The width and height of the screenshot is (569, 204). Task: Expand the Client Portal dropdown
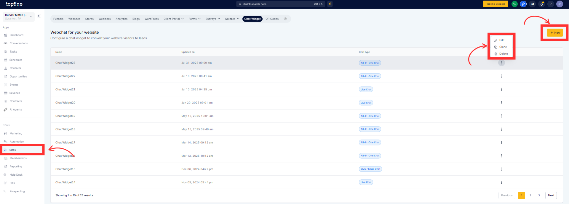(174, 19)
